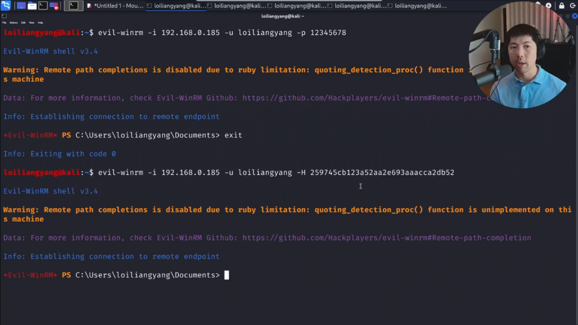Click the typed 'exit' command
The width and height of the screenshot is (578, 325).
(x=233, y=135)
